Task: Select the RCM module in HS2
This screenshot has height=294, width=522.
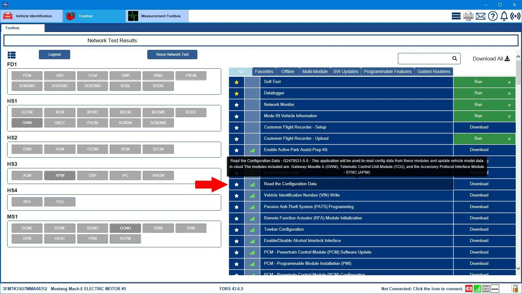Action: coord(125,149)
